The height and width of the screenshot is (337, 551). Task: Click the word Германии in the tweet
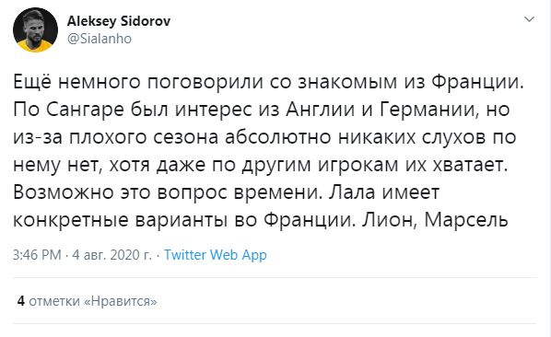(430, 110)
